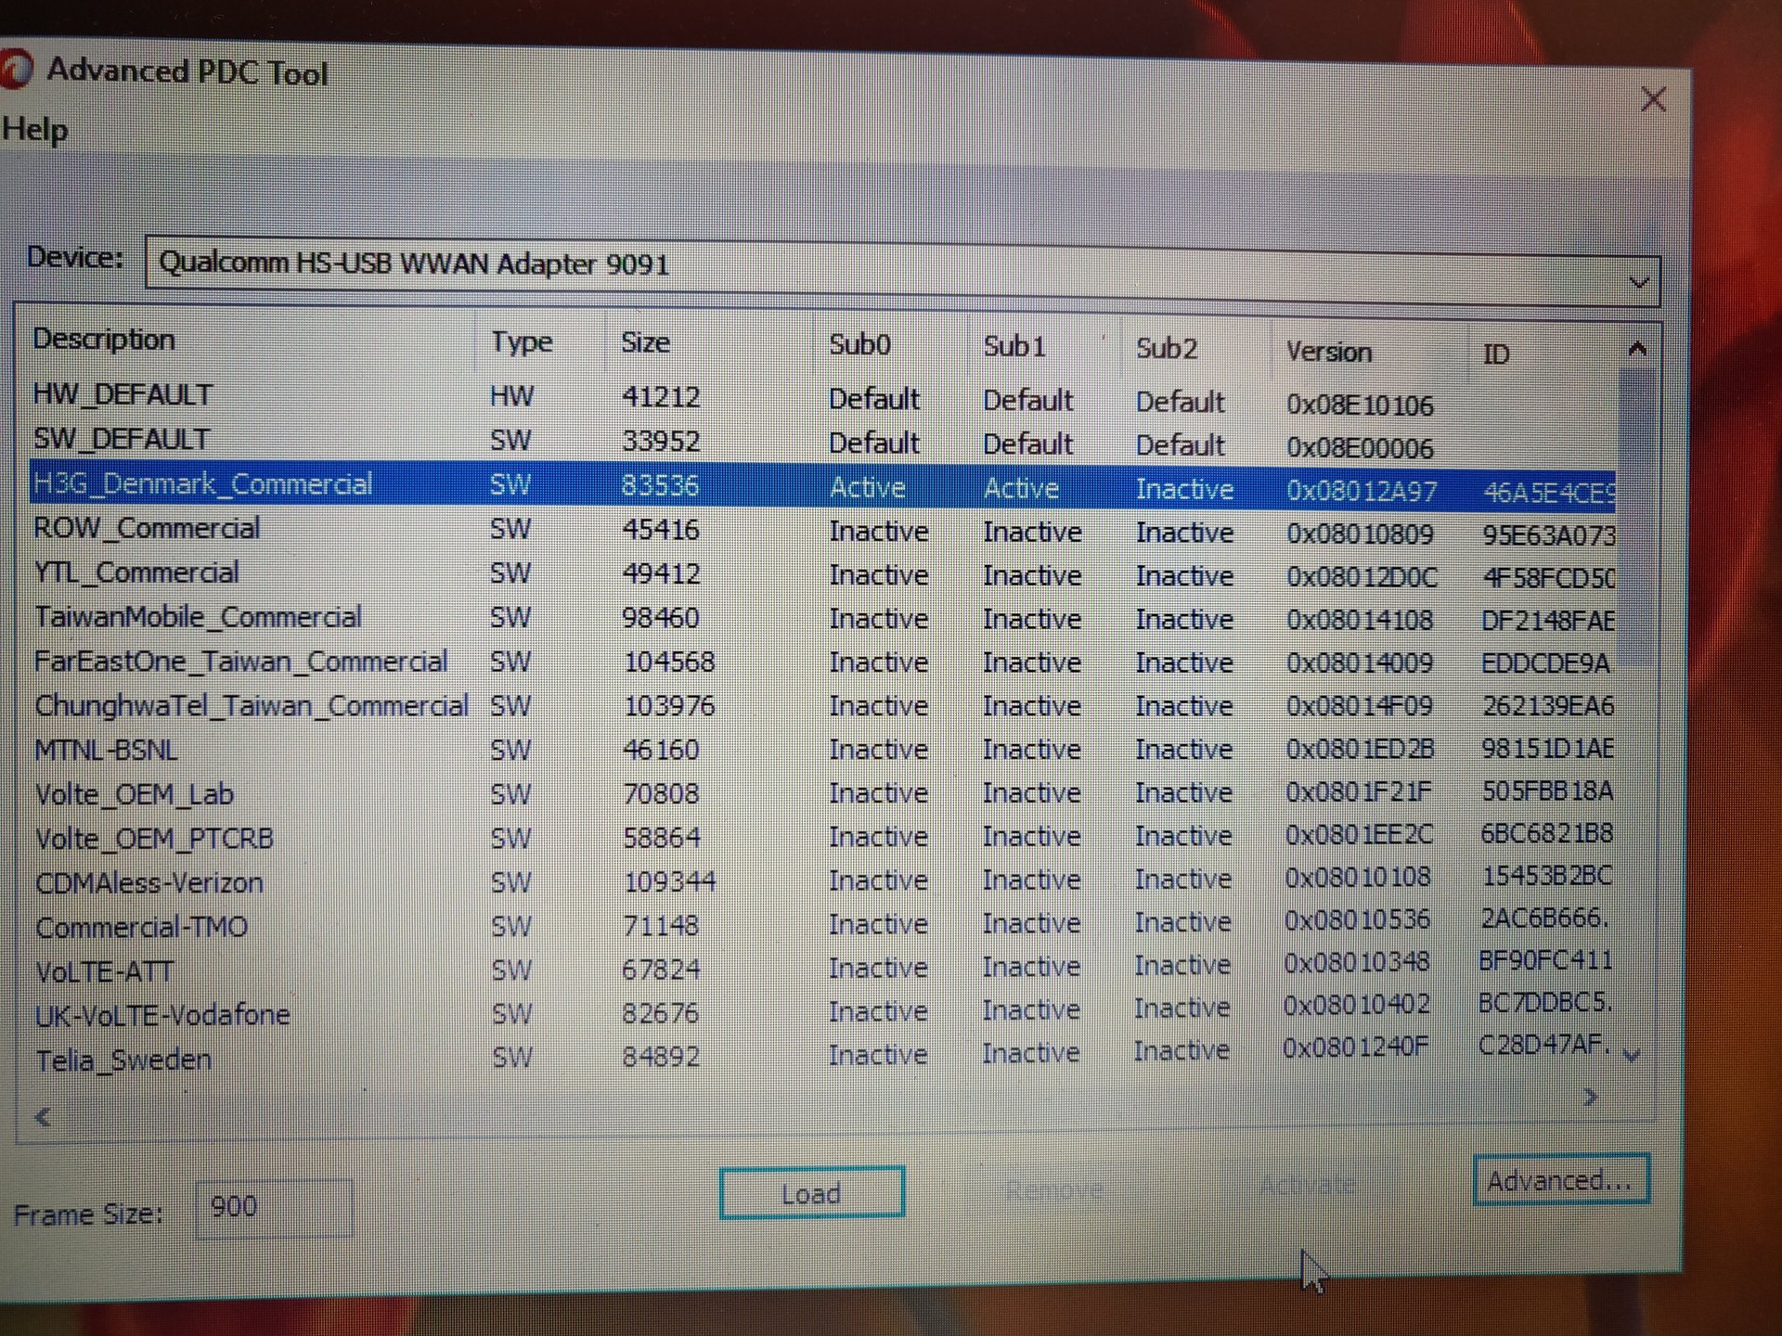
Task: Open the Advanced... button
Action: [x=1560, y=1180]
